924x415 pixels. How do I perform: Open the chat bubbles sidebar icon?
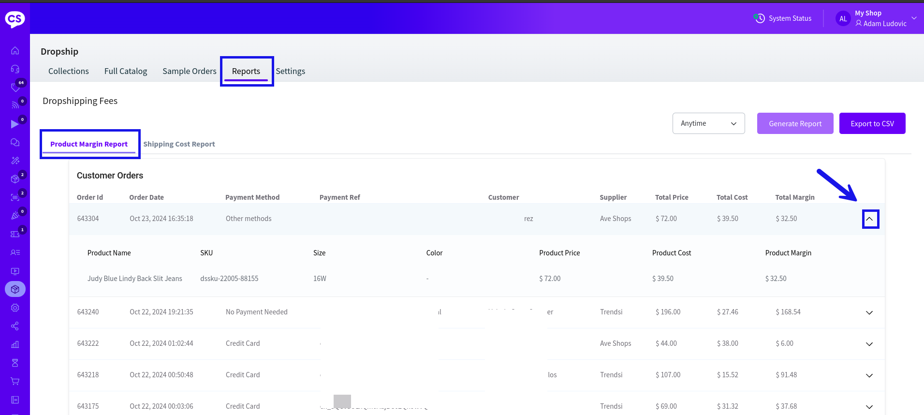(15, 142)
